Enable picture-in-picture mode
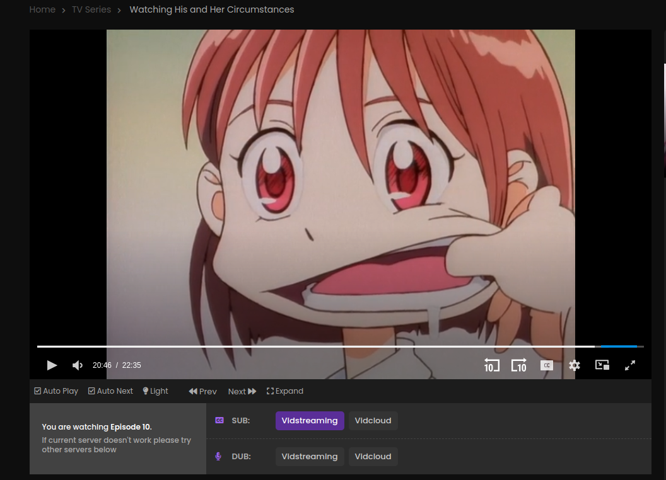This screenshot has width=666, height=480. [x=602, y=365]
